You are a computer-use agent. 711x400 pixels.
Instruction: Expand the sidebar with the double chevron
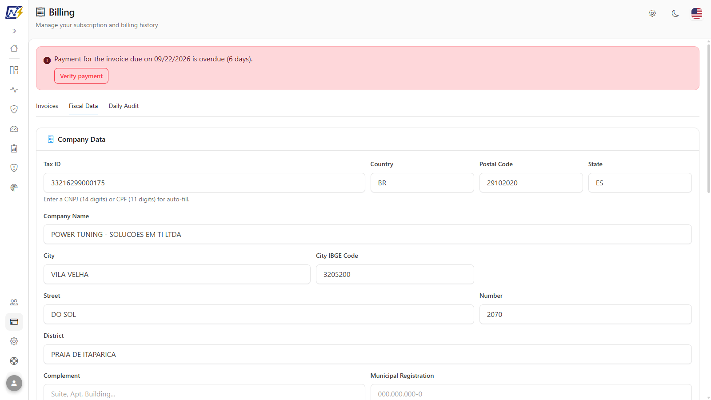(14, 31)
